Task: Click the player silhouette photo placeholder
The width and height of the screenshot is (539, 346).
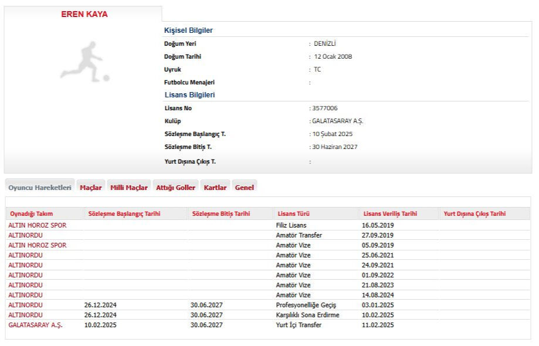Action: (84, 61)
